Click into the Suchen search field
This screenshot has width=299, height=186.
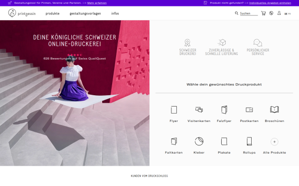[249, 13]
